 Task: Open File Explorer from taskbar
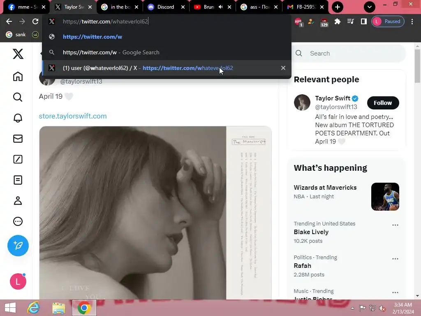(58, 308)
